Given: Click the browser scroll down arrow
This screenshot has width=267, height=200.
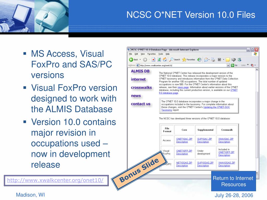Looking at the screenshot, I should (257, 173).
